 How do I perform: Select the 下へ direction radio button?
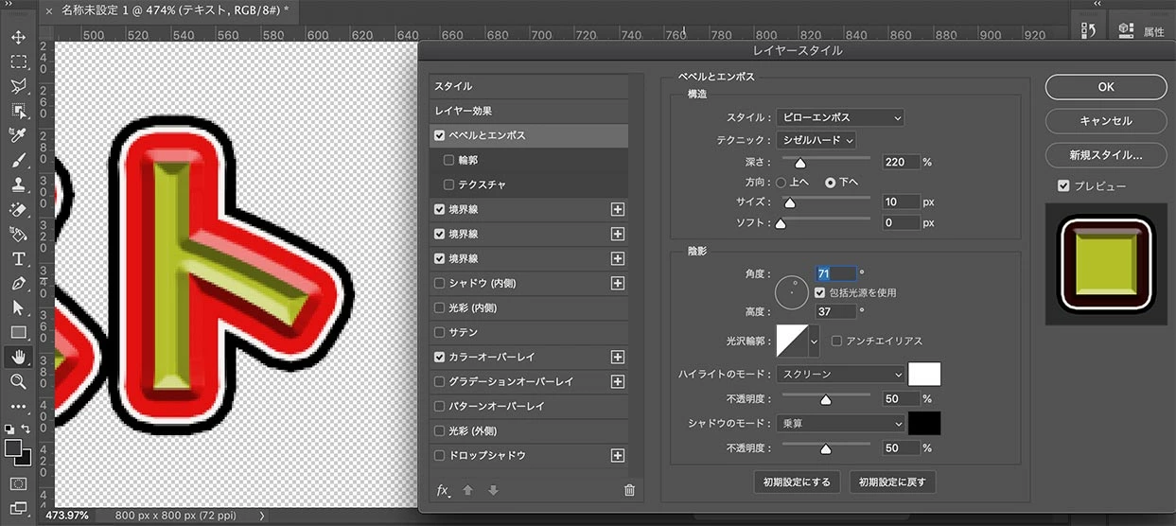point(831,182)
